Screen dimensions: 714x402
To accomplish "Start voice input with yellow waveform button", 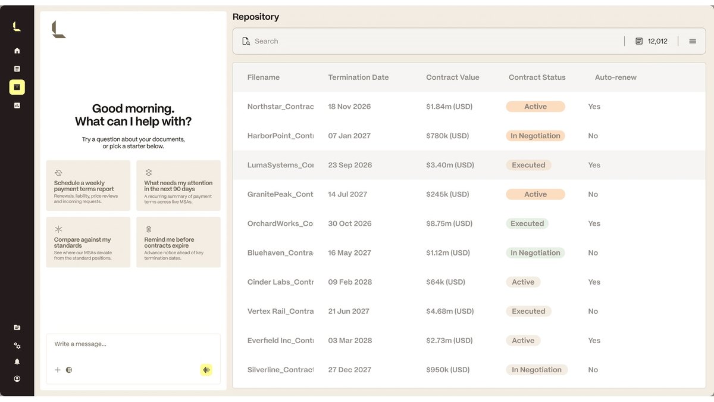I will 206,370.
